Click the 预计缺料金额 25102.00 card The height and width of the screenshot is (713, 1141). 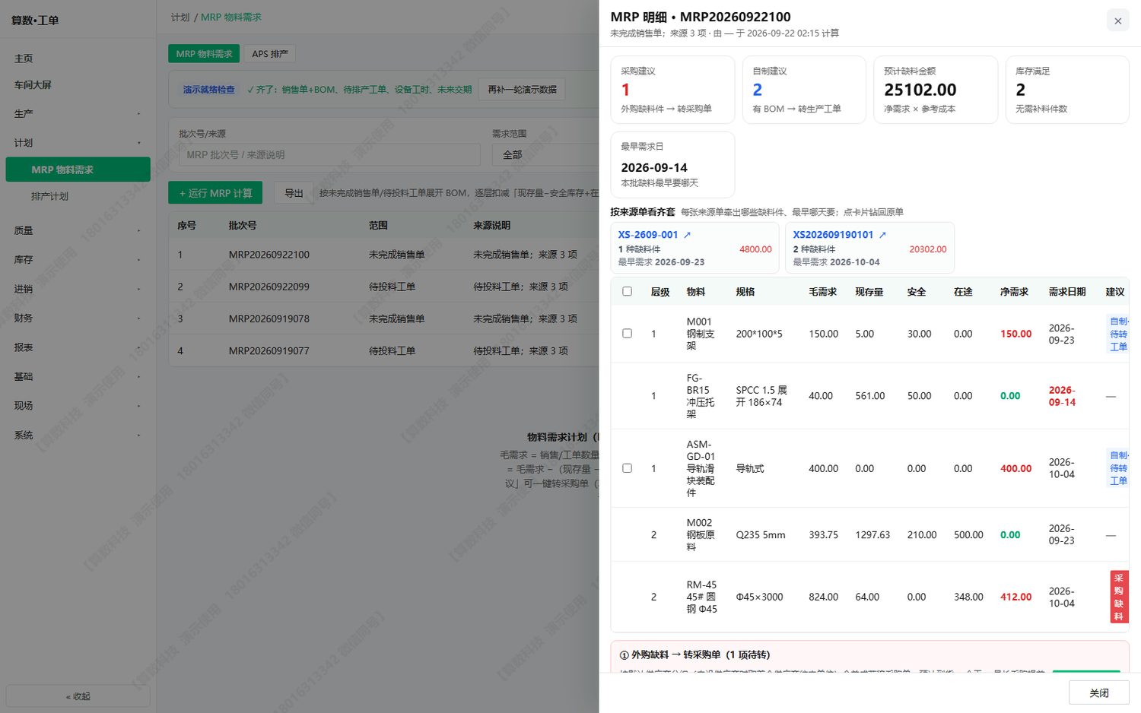pos(936,90)
